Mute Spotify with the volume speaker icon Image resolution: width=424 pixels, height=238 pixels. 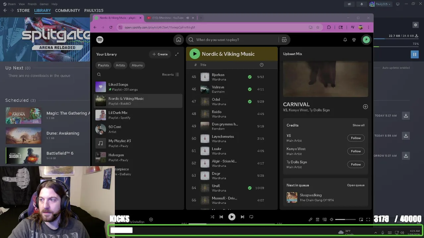332,219
